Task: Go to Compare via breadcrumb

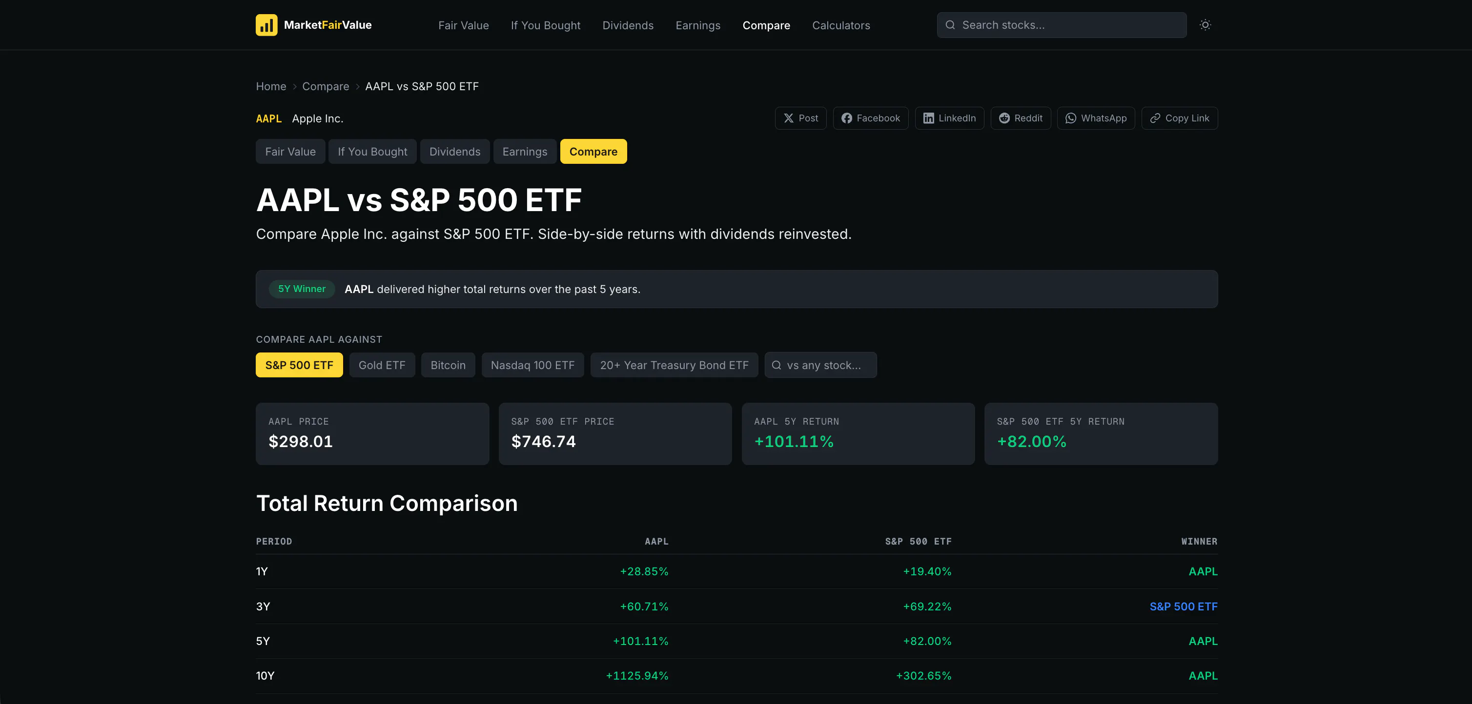Action: [326, 86]
